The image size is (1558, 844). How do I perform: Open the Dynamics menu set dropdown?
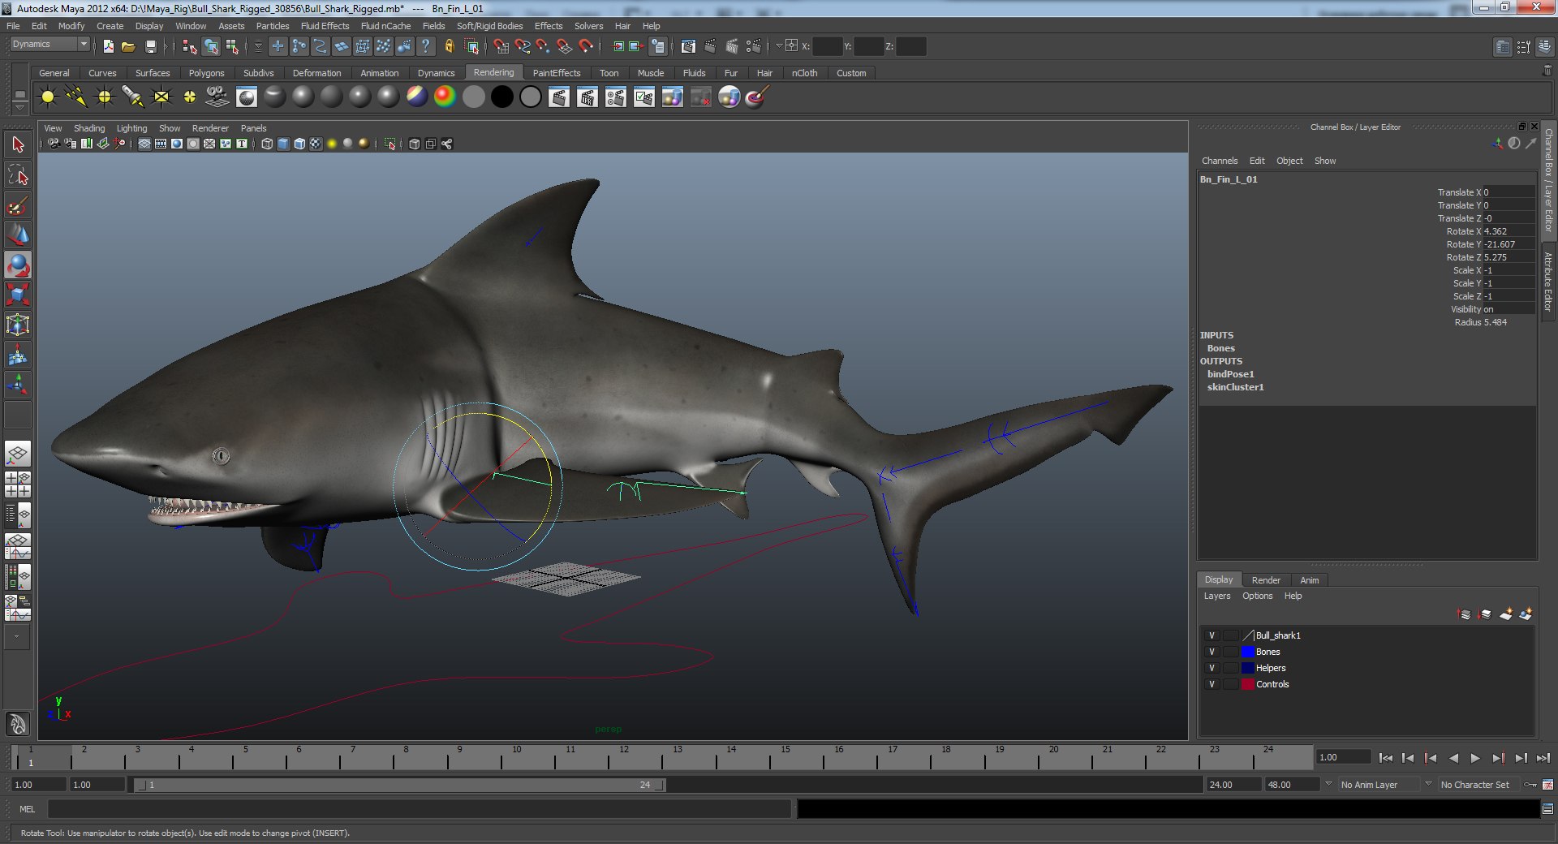point(49,45)
